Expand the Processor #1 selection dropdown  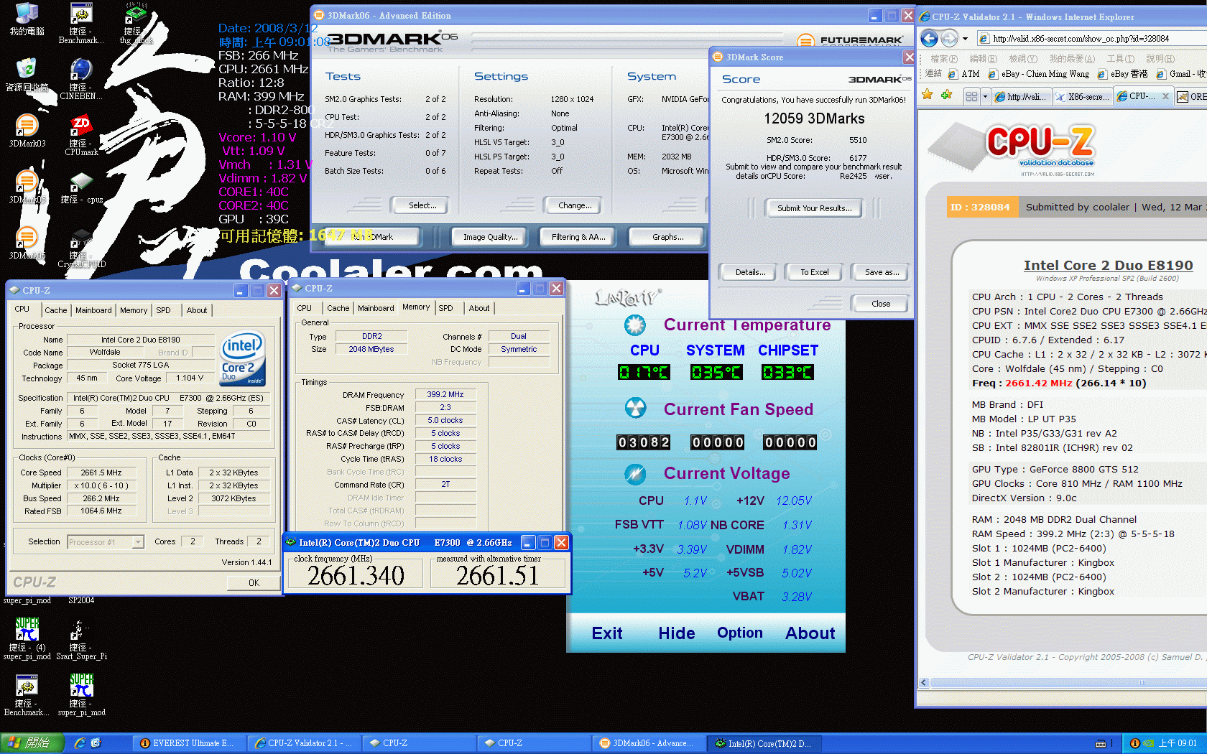pyautogui.click(x=138, y=542)
